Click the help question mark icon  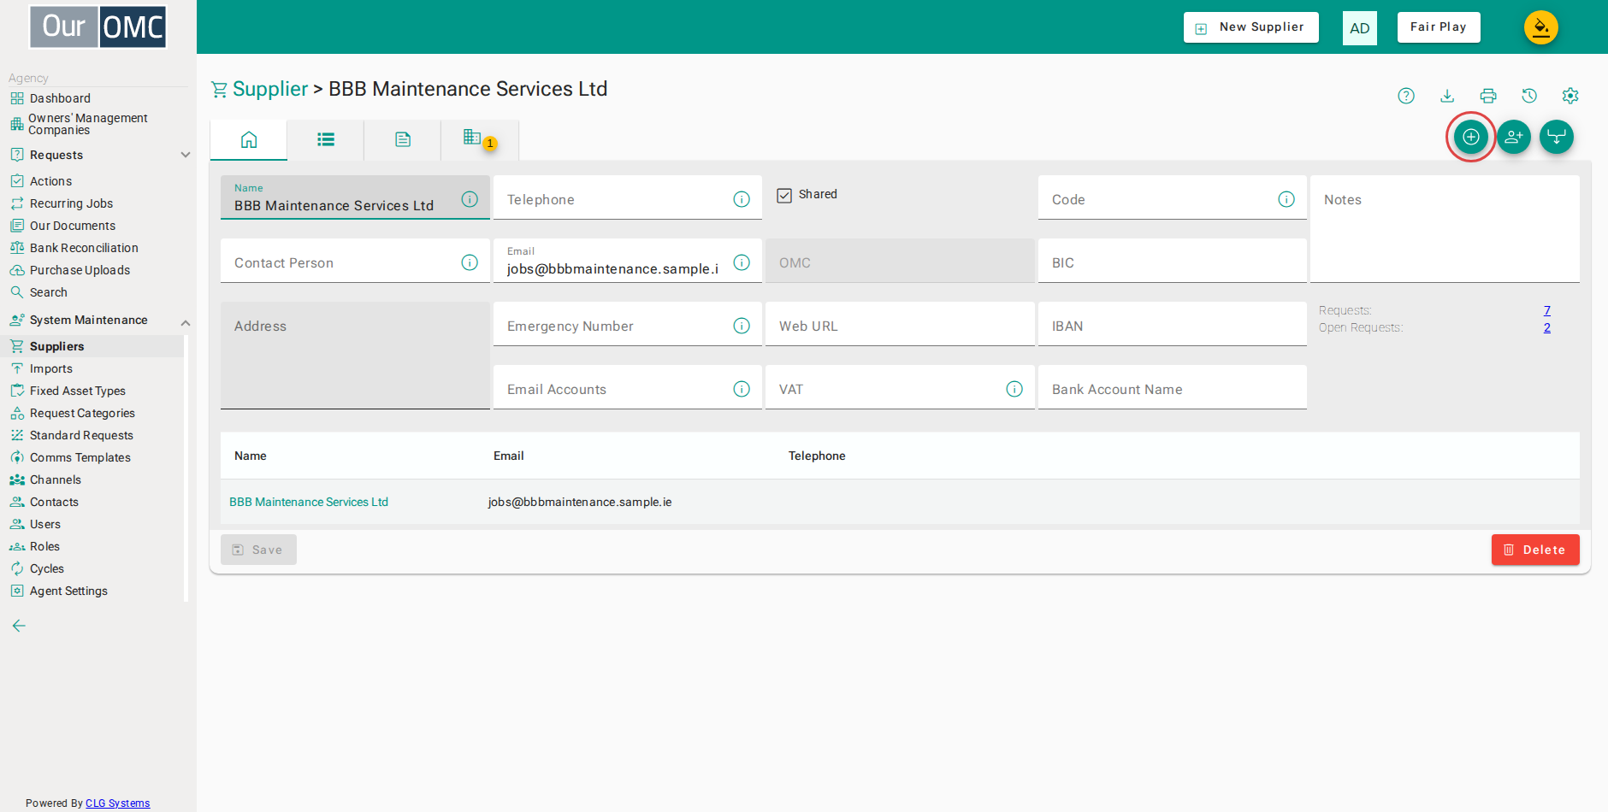pos(1406,96)
